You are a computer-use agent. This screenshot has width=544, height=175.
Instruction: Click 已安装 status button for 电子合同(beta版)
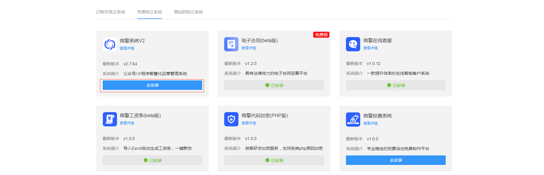click(274, 85)
